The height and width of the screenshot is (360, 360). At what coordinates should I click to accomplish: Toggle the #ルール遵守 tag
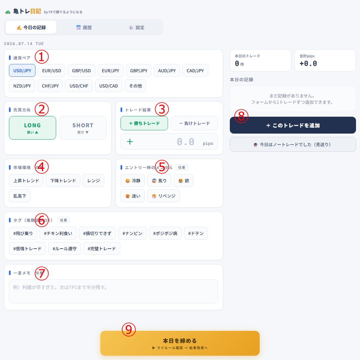click(x=65, y=248)
